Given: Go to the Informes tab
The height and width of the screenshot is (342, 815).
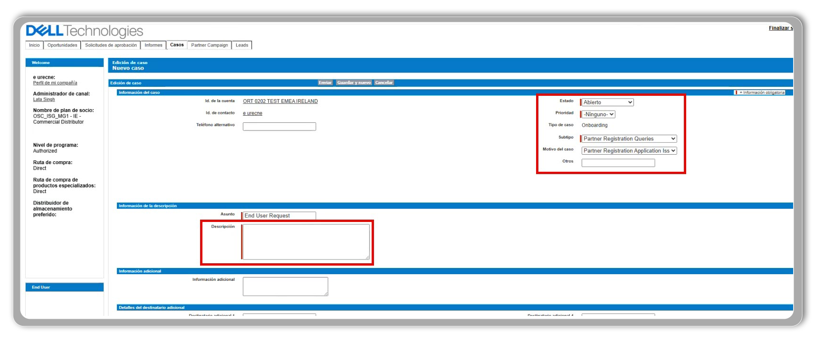Looking at the screenshot, I should click(153, 46).
